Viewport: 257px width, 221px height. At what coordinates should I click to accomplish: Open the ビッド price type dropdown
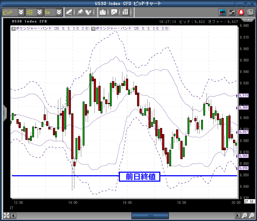click(21, 12)
